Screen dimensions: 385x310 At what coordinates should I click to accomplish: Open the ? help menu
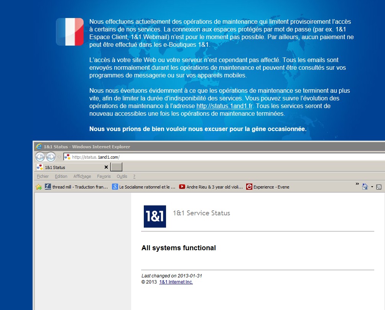click(x=134, y=176)
